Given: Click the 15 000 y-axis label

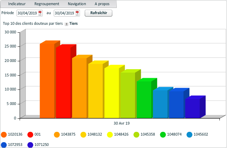Looking at the screenshot, I should tap(10, 75).
